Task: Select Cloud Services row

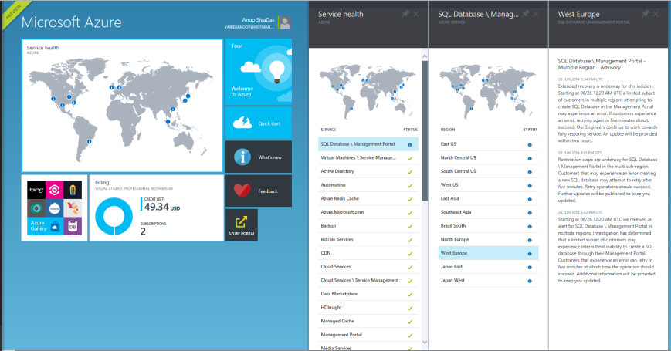Action: (368, 267)
